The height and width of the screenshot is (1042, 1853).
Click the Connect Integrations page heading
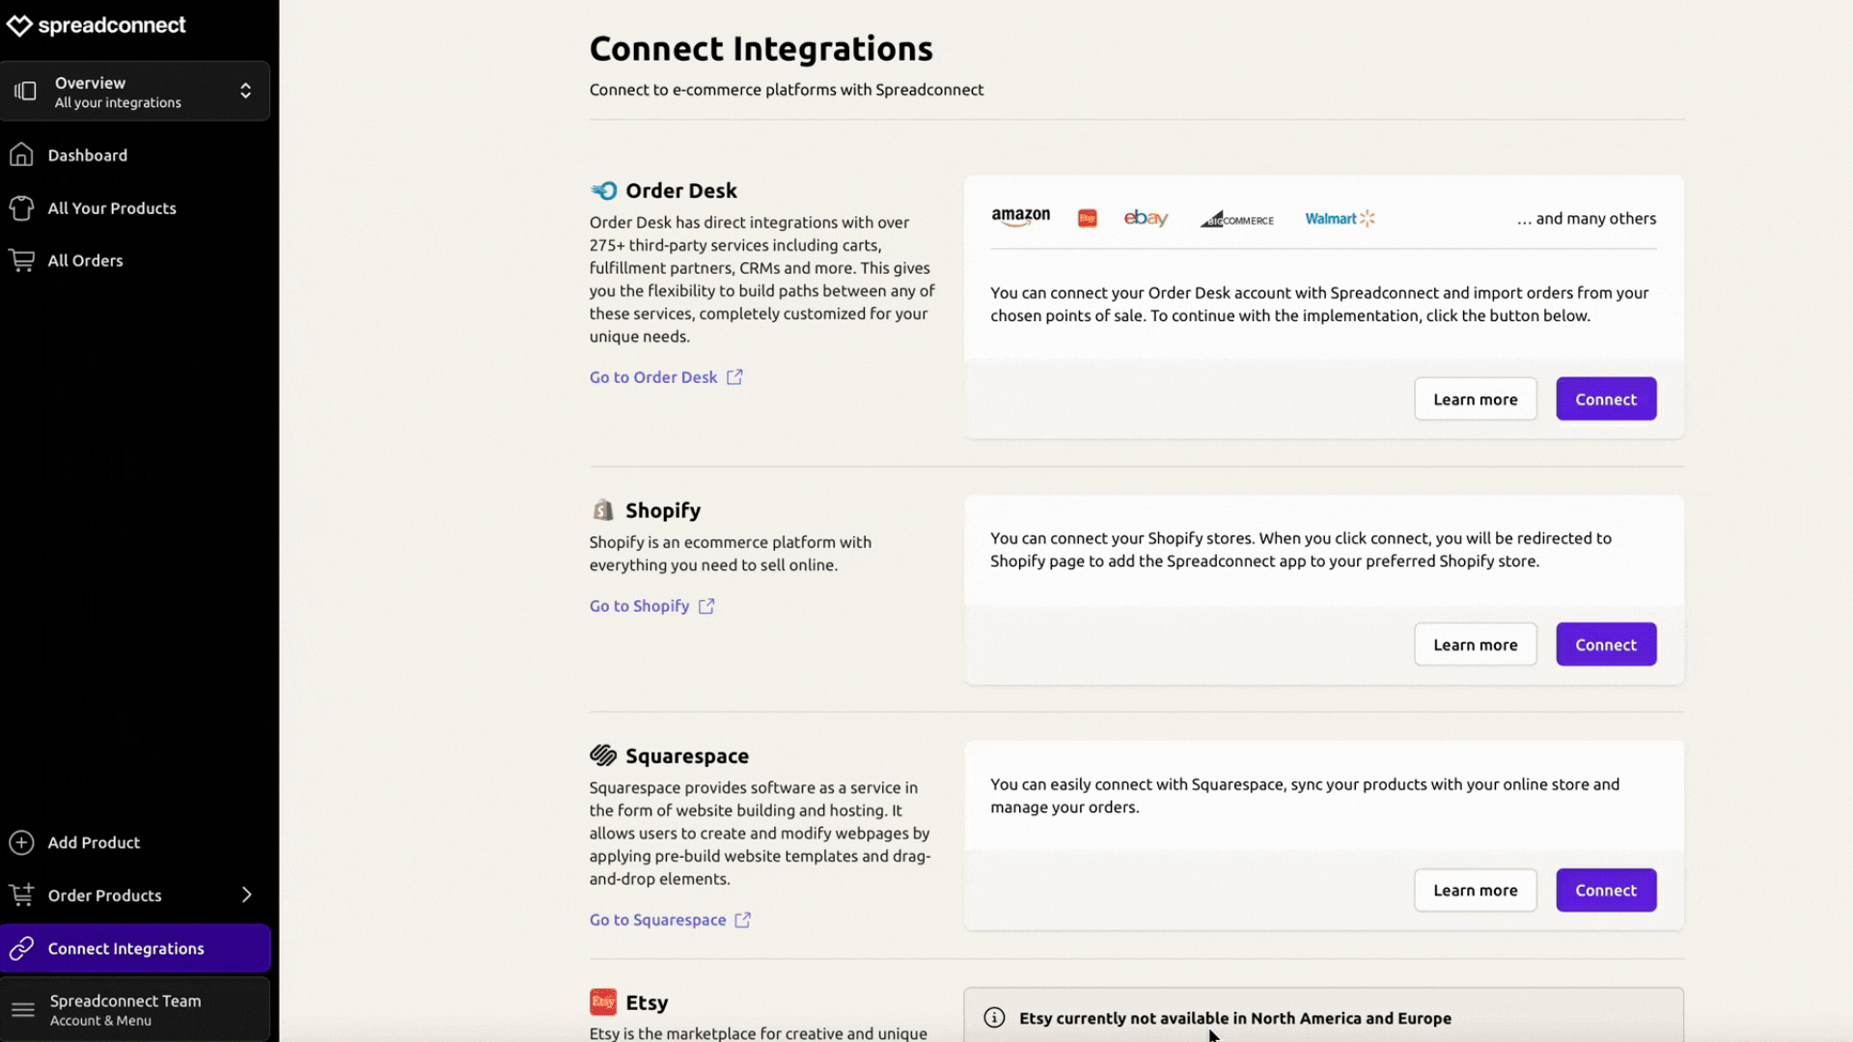tap(761, 48)
